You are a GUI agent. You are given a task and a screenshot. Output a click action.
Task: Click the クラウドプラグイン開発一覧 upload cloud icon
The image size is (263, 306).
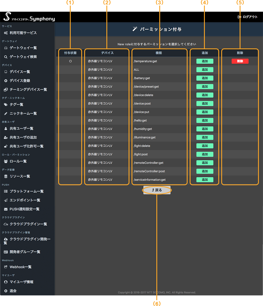coord(6,239)
